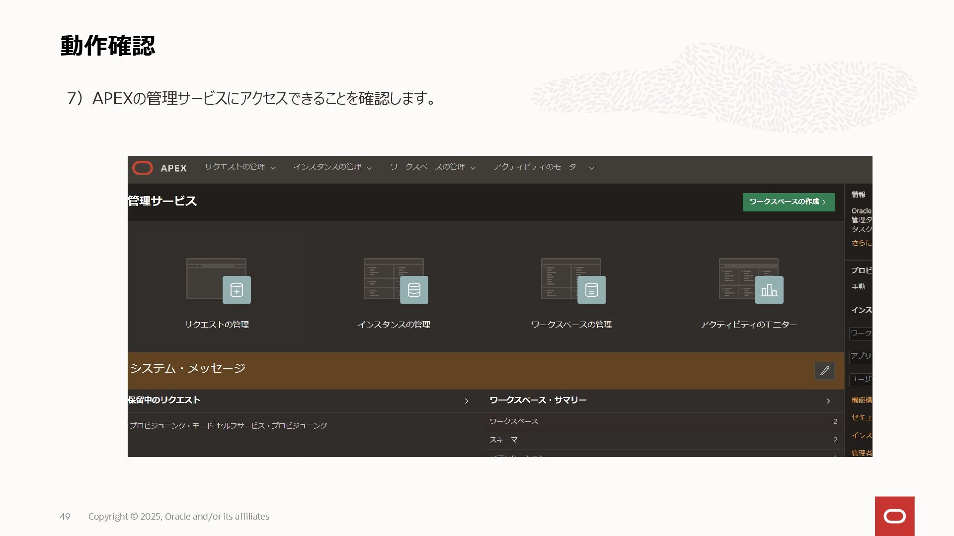
Task: Click the ワークスペース・サマリー heading text
Action: (538, 400)
